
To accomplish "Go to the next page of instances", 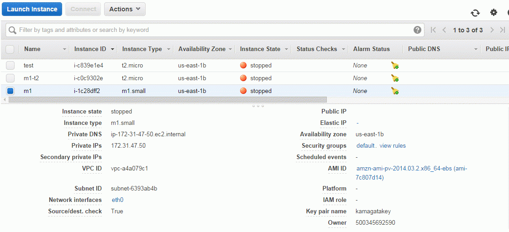I will coord(492,30).
